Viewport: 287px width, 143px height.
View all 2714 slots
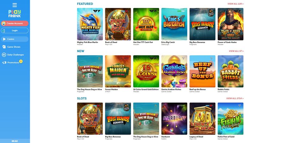pyautogui.click(x=235, y=98)
